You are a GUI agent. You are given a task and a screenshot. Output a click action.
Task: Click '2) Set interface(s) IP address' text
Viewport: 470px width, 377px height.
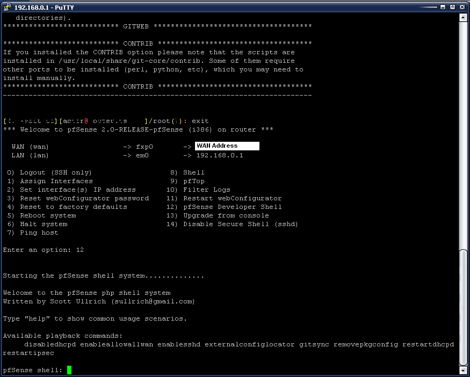pos(71,190)
